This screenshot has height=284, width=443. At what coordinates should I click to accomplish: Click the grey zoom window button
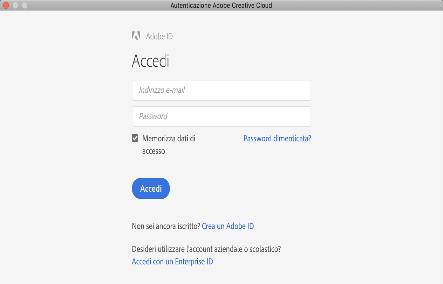pyautogui.click(x=25, y=5)
